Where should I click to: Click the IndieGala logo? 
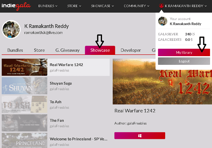tap(16, 6)
